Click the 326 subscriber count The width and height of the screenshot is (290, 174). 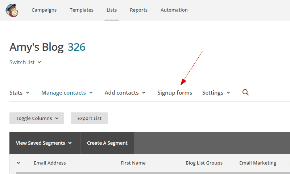[76, 47]
